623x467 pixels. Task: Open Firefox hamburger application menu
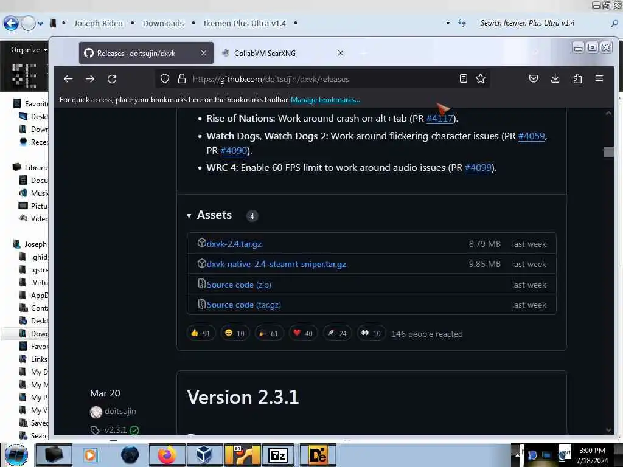click(x=599, y=78)
